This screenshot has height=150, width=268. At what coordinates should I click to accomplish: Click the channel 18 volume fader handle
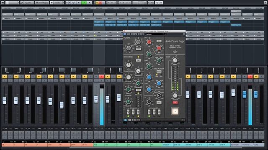point(96,99)
